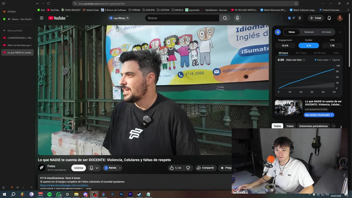This screenshot has width=352, height=198.
Task: Open the notifications bell in YouTube header
Action: point(329,18)
